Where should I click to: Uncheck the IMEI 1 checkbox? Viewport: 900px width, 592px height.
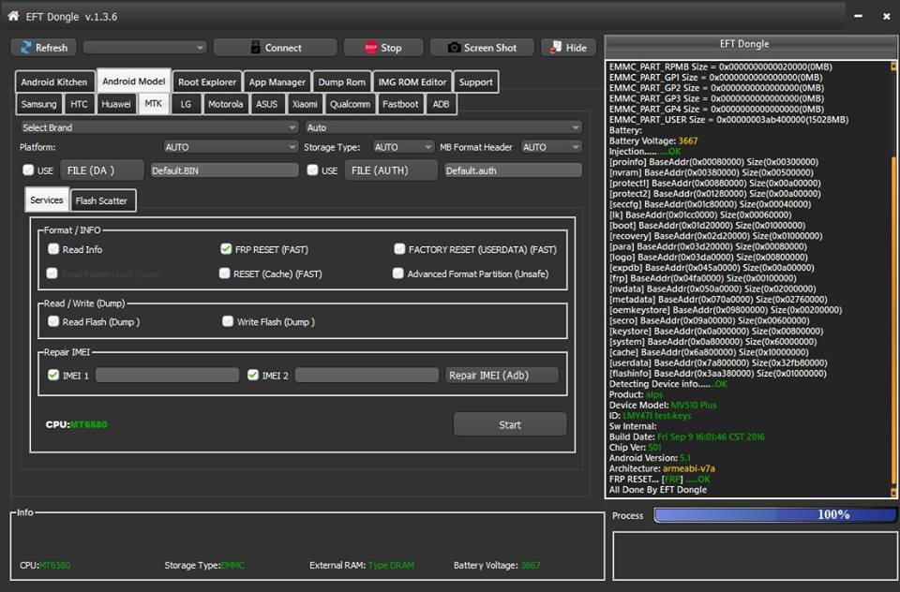click(x=52, y=375)
